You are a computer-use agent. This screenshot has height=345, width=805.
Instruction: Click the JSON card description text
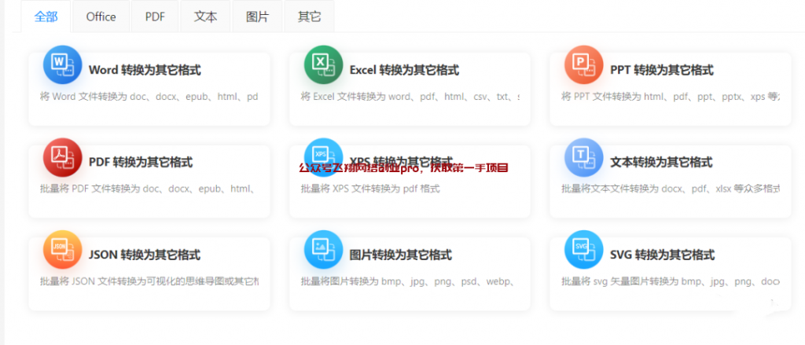click(x=149, y=281)
